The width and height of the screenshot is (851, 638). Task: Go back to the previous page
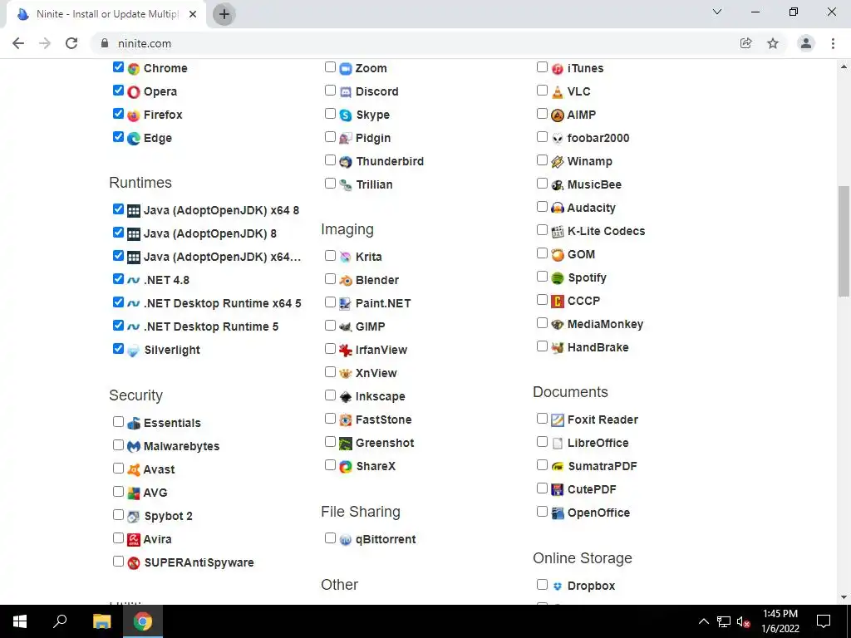[x=18, y=43]
